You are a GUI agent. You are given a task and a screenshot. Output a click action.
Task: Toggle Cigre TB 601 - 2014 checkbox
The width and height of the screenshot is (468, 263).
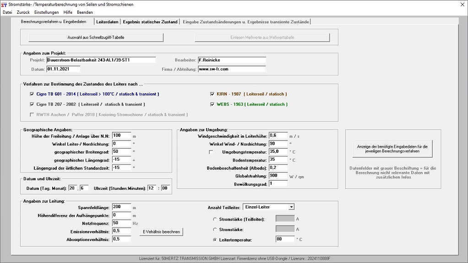click(x=32, y=94)
